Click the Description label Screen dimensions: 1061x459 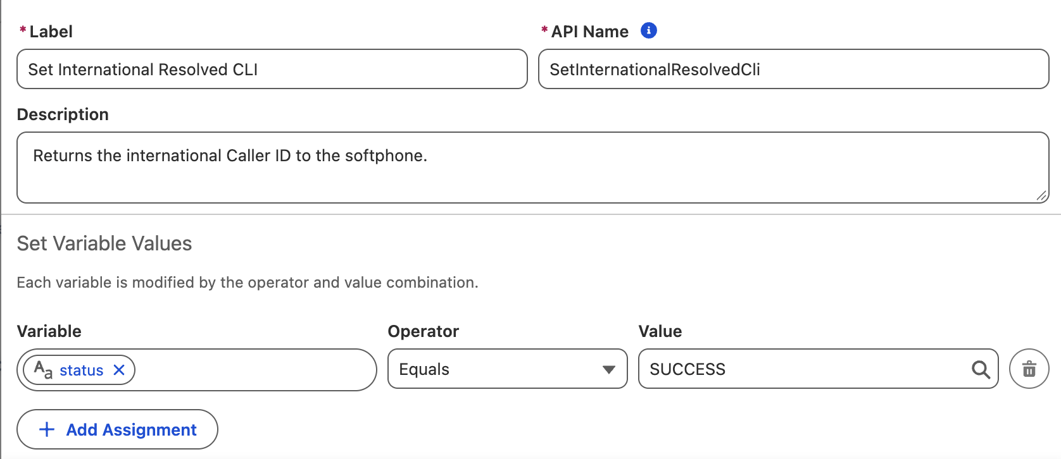point(63,114)
